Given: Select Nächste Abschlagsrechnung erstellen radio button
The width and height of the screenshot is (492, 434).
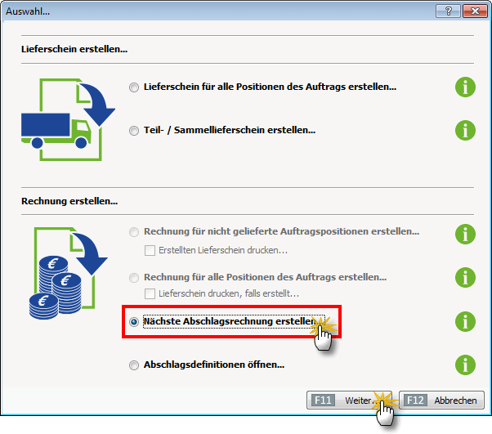Looking at the screenshot, I should coord(134,322).
